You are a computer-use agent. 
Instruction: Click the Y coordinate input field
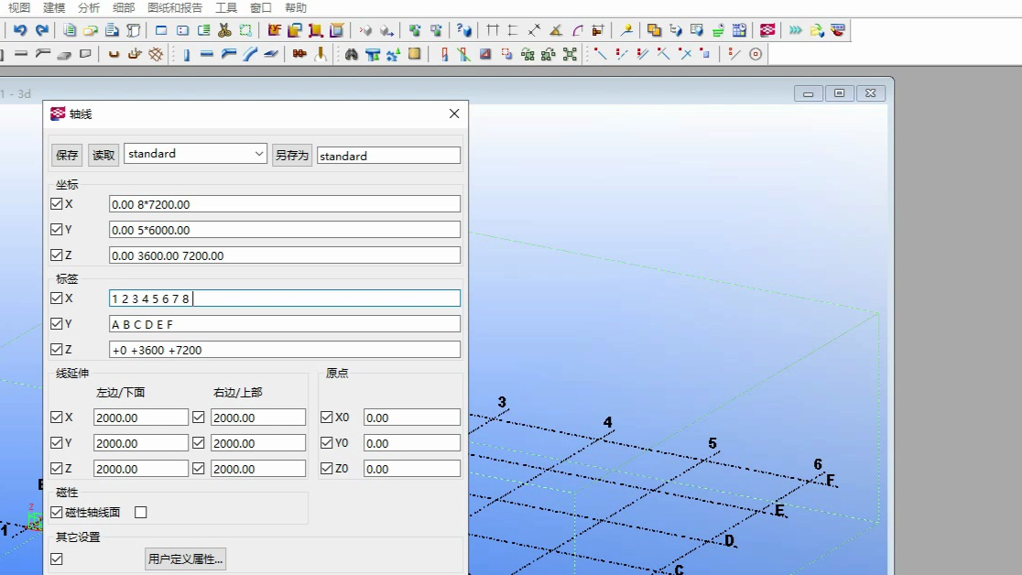(284, 230)
